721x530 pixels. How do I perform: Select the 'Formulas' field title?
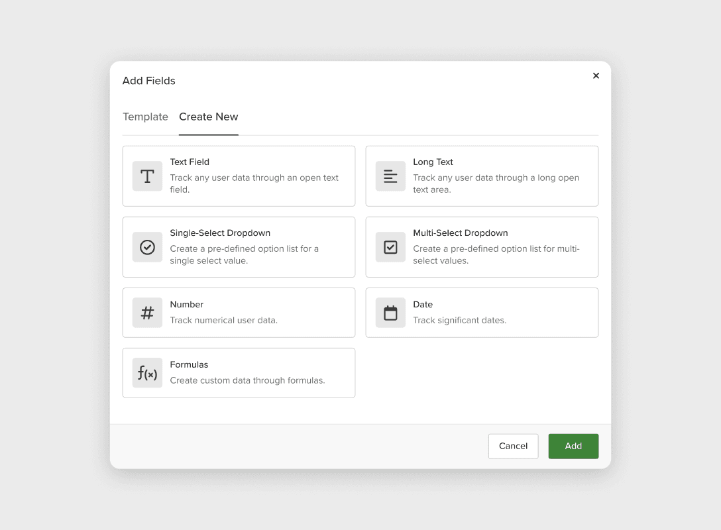(x=189, y=365)
